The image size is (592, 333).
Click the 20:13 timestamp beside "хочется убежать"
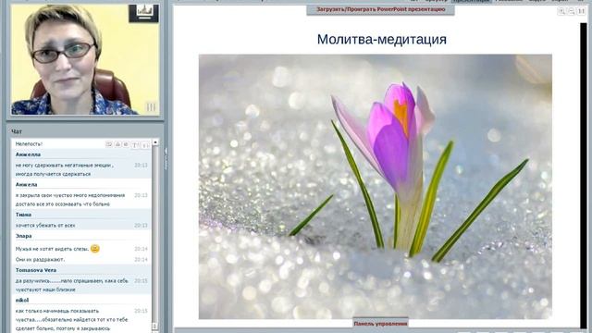pos(141,226)
